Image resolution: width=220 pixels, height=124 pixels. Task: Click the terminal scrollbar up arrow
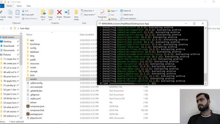206,28
